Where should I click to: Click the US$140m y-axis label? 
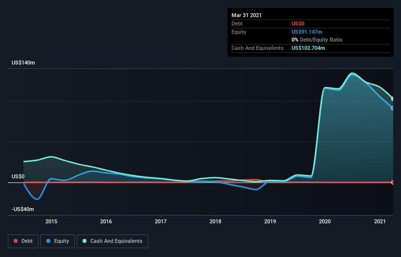point(23,63)
